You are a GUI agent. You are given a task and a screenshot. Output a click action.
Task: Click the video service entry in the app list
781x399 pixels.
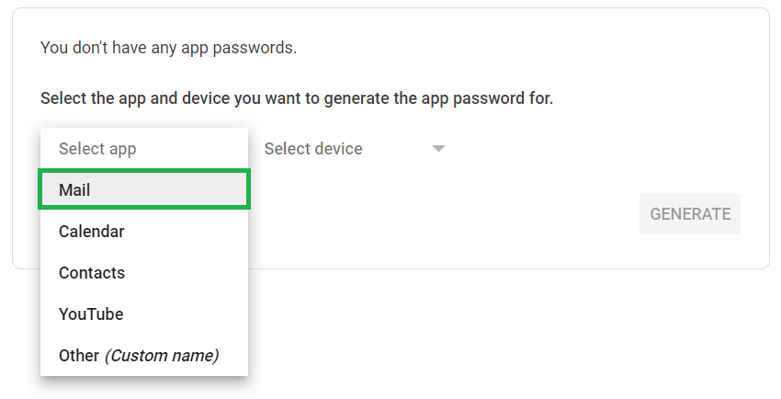143,314
